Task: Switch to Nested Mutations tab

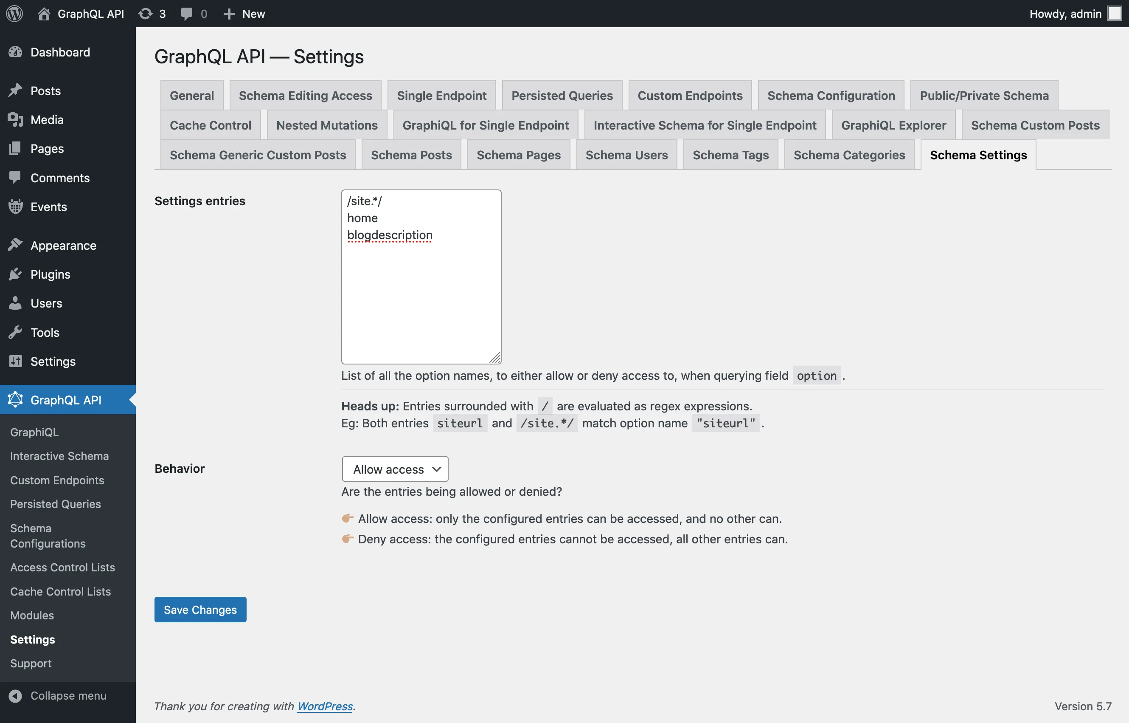Action: pyautogui.click(x=327, y=125)
